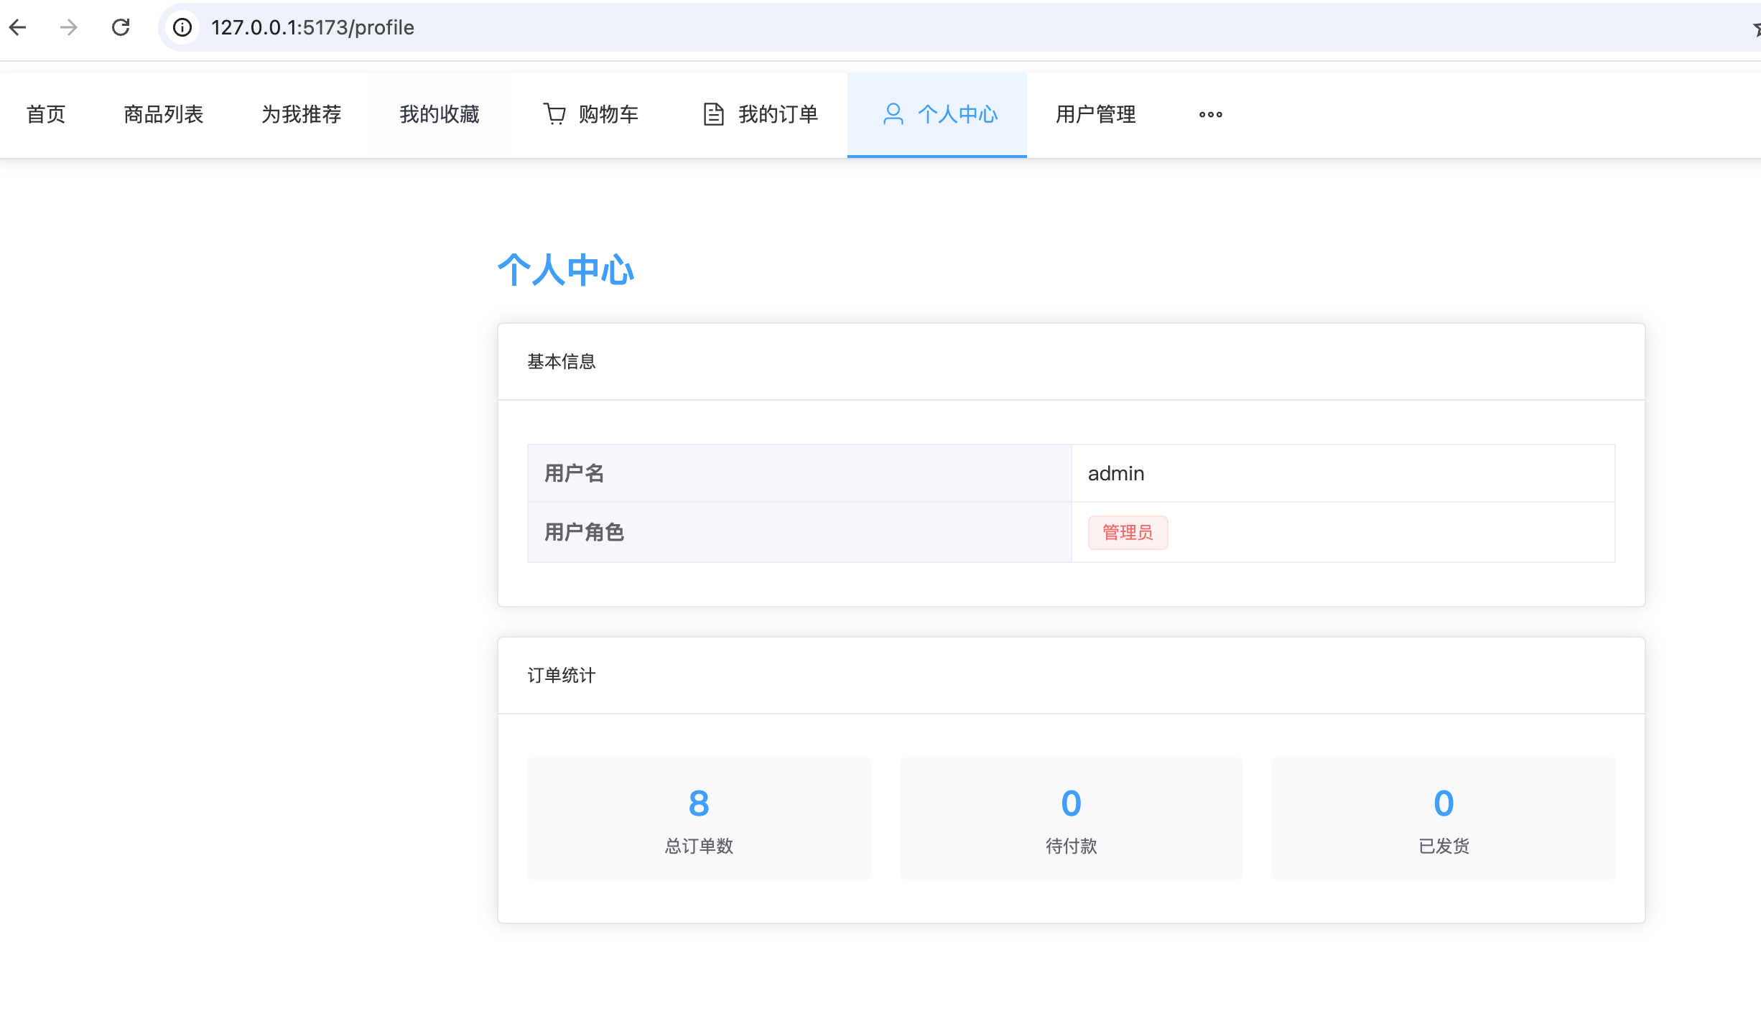Click the browser back arrow
1761x1021 pixels.
(18, 27)
